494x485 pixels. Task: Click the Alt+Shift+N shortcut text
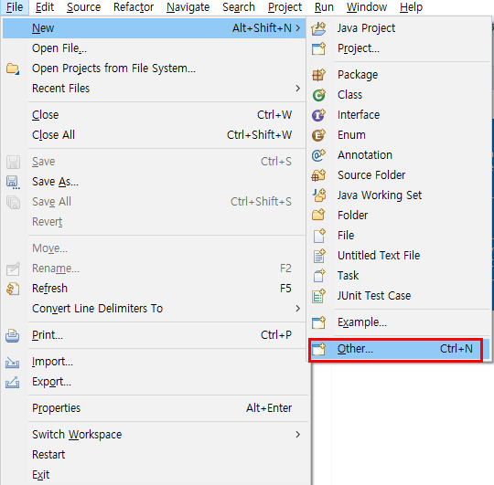pos(262,28)
